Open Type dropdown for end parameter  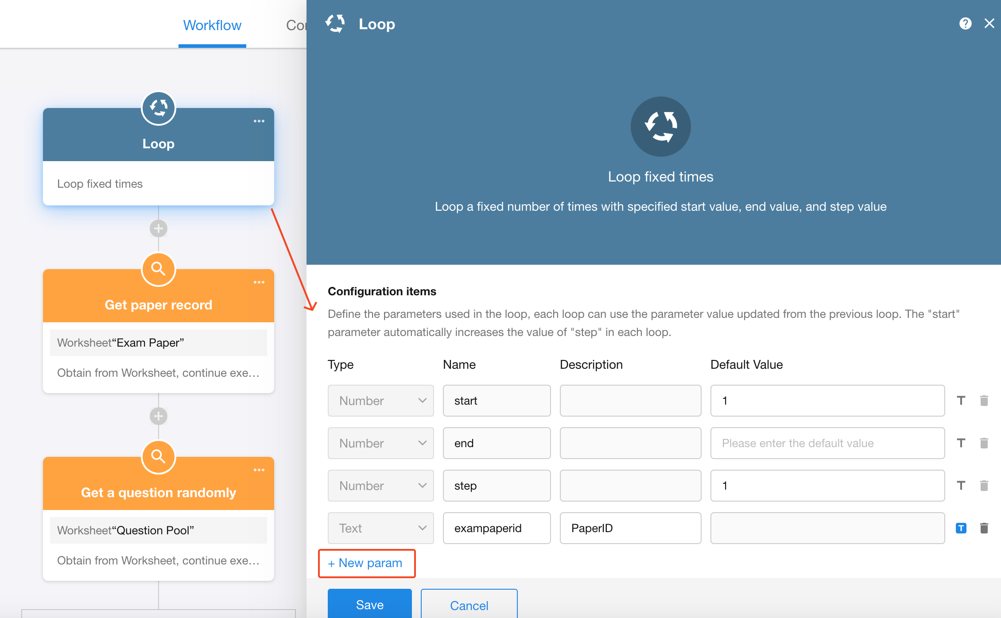point(380,443)
